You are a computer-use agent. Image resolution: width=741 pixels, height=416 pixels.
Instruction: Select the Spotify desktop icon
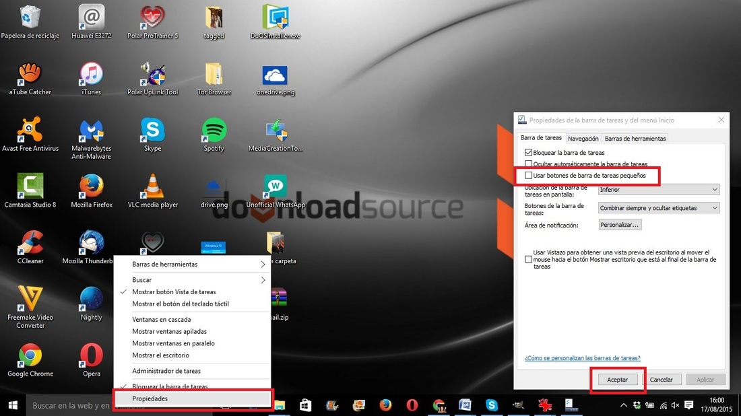pos(214,135)
